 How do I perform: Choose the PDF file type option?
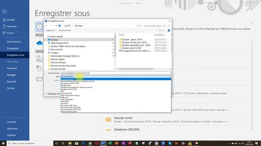62,91
